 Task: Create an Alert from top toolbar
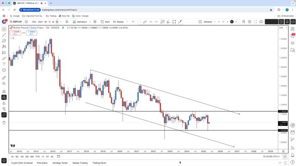pyautogui.click(x=105, y=22)
